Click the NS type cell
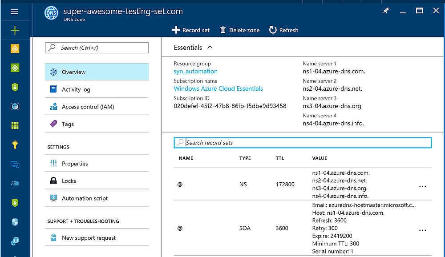 pyautogui.click(x=243, y=185)
